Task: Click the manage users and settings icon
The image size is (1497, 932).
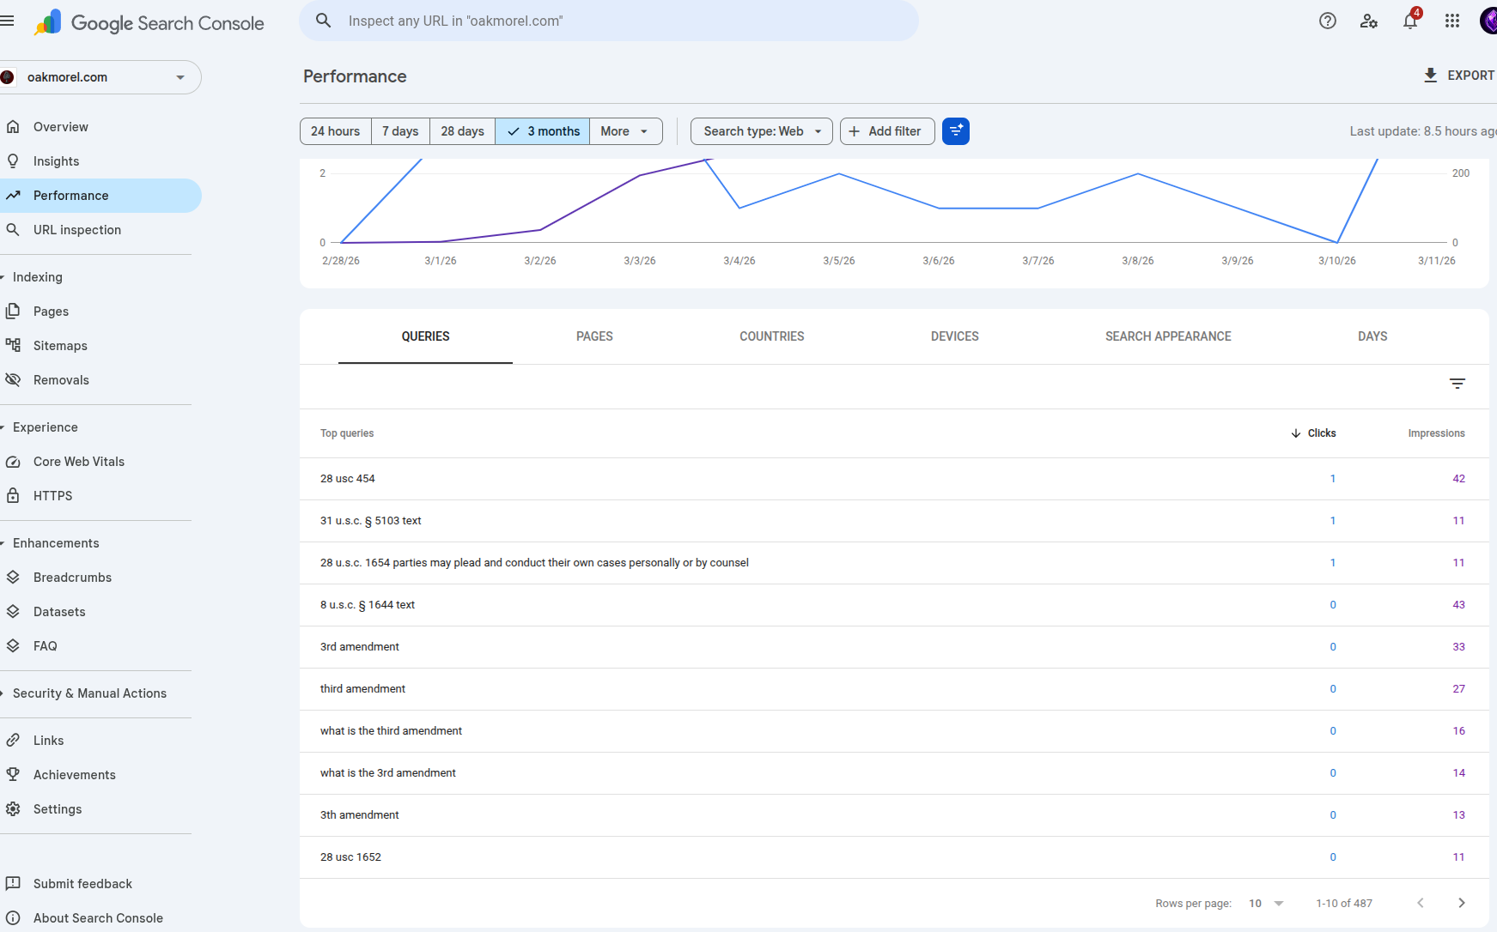Action: point(1368,21)
